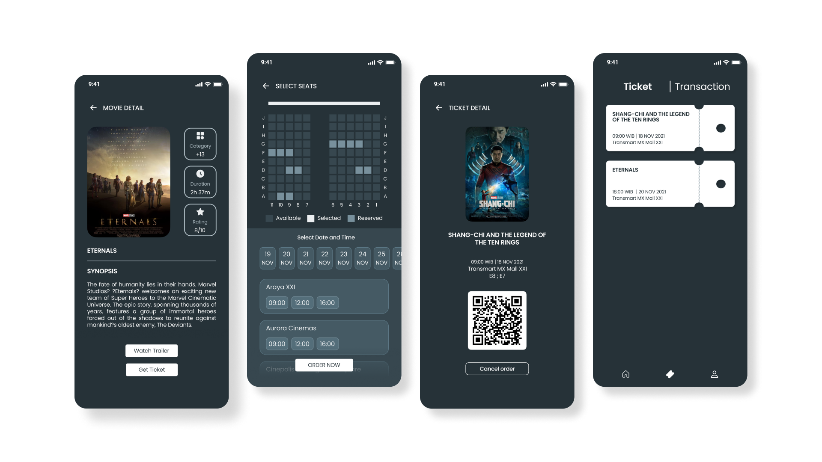Switch to the Transaction tab

(x=702, y=86)
